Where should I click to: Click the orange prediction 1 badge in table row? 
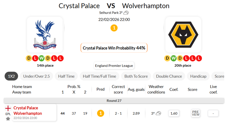(x=101, y=113)
